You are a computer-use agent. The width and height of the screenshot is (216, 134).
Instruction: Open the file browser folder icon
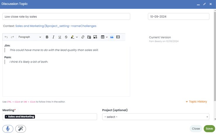tap(89, 37)
